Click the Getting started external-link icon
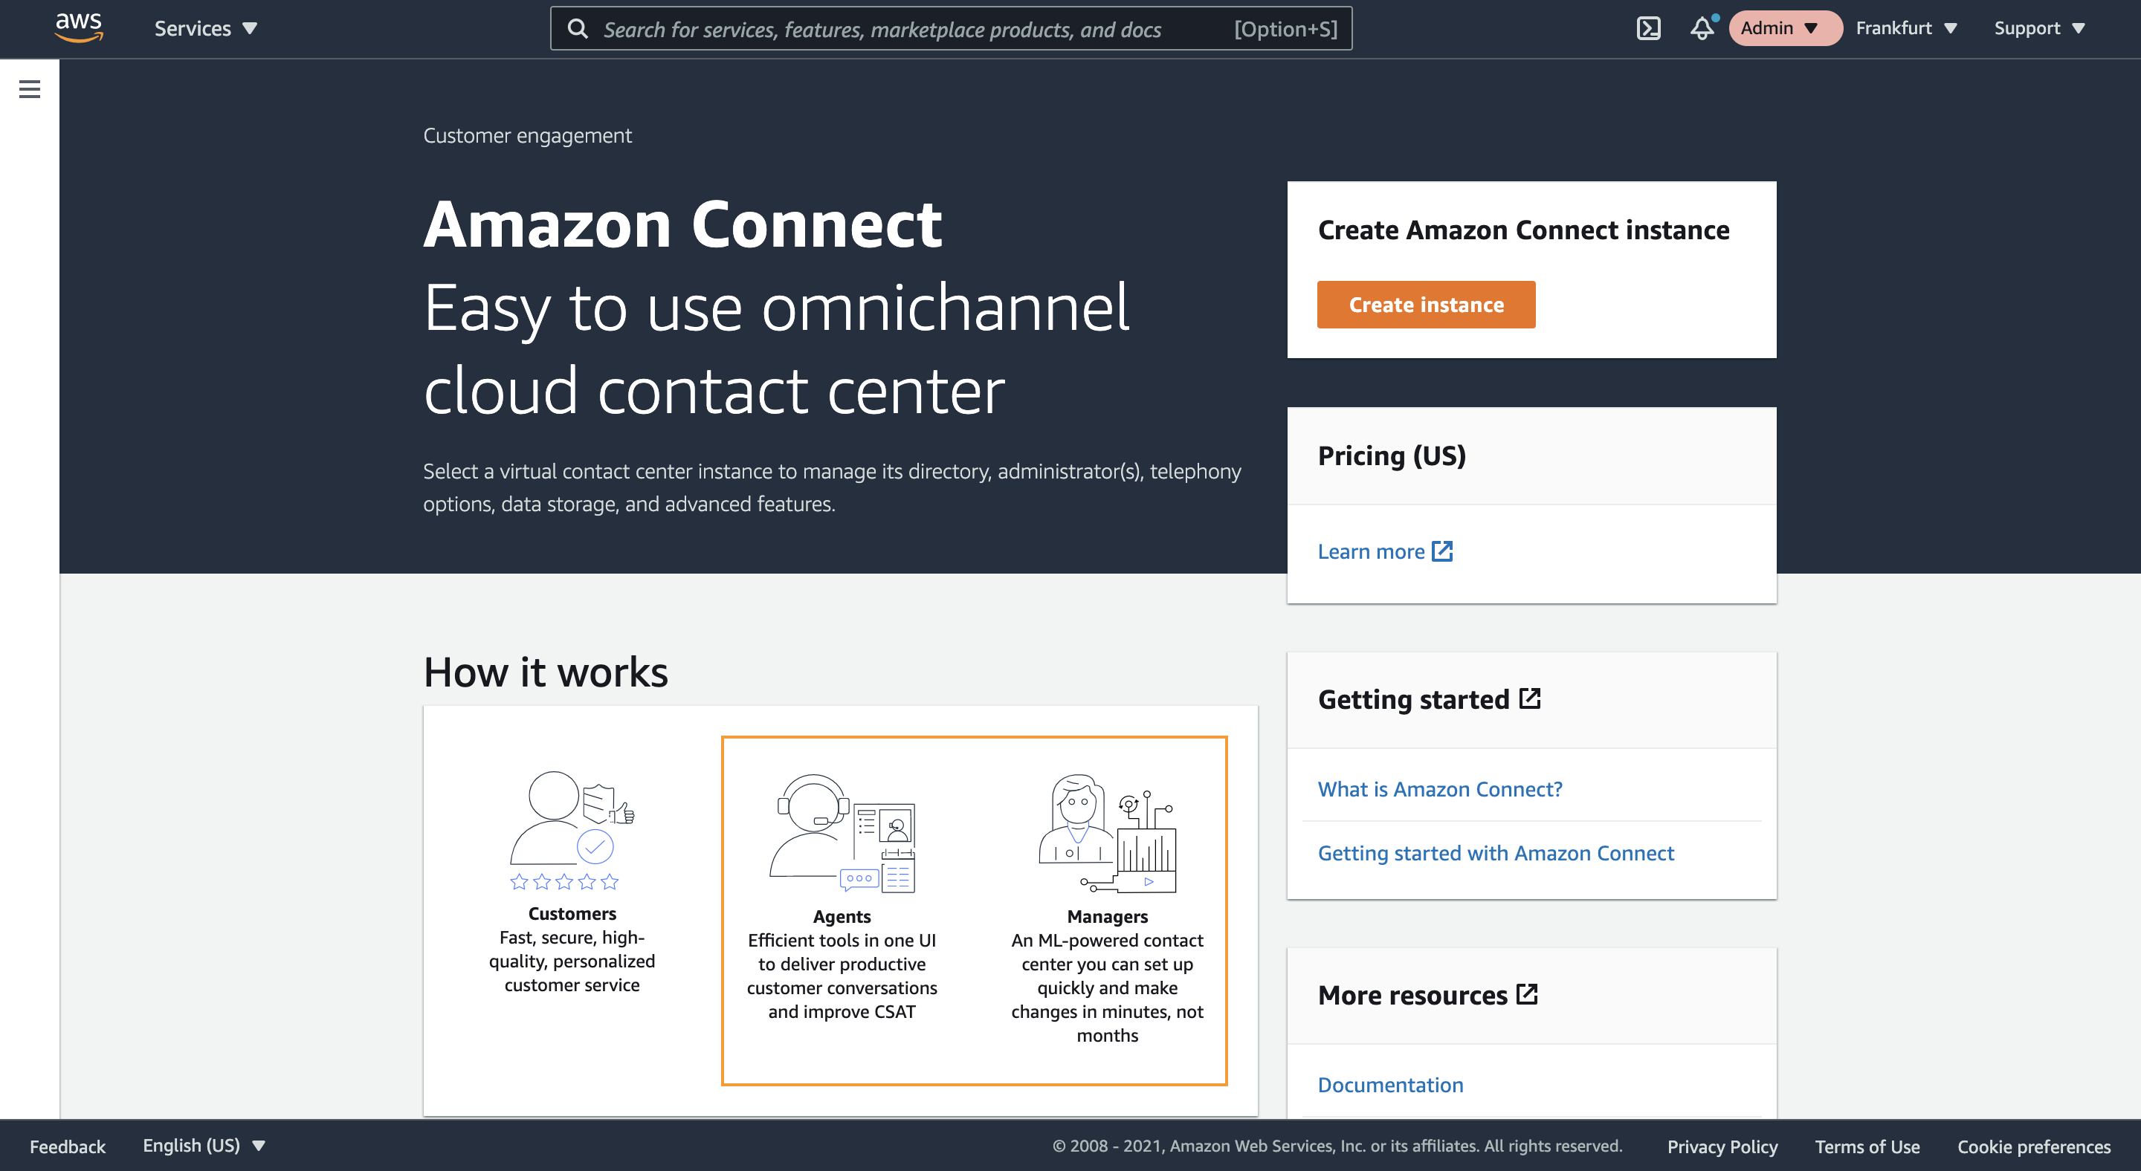The height and width of the screenshot is (1171, 2141). tap(1530, 698)
